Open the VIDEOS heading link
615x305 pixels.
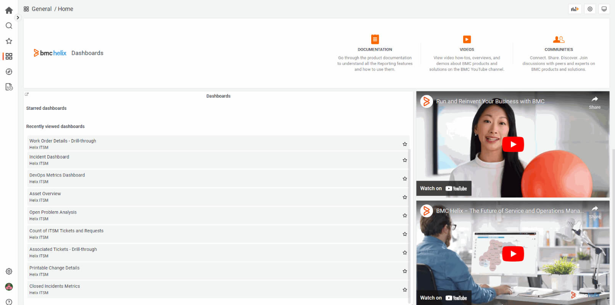coord(467,50)
